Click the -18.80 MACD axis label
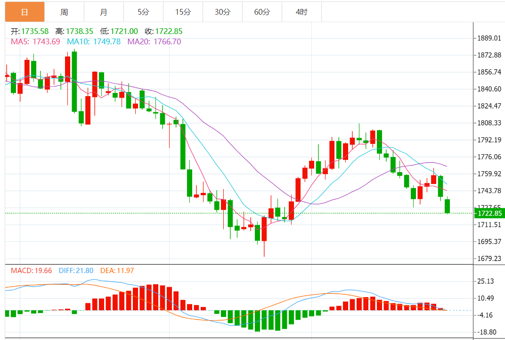This screenshot has width=505, height=340. (x=487, y=332)
